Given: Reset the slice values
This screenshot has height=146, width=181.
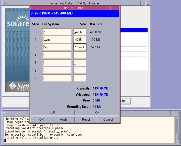Looking at the screenshot, I should 86,120.
